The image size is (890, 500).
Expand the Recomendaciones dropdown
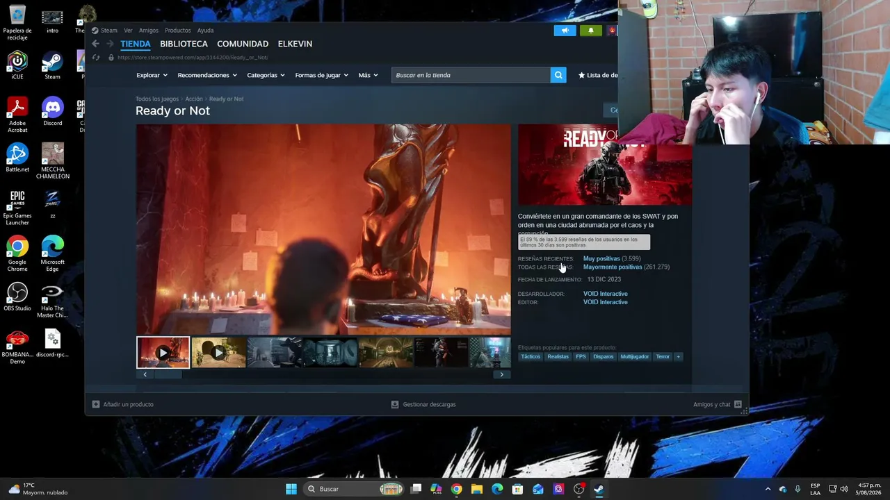click(207, 75)
